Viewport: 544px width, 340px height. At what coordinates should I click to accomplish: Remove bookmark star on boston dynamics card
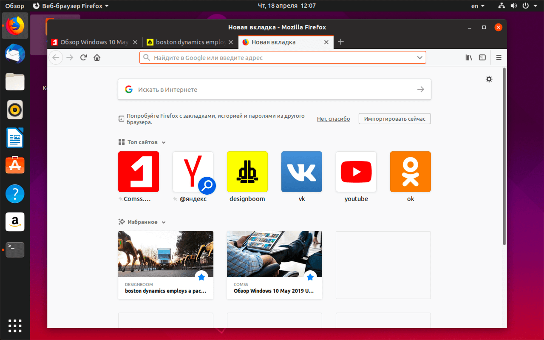point(201,277)
